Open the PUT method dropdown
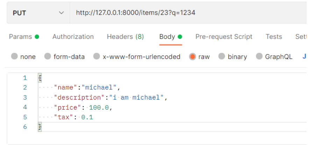The width and height of the screenshot is (313, 145). click(38, 13)
